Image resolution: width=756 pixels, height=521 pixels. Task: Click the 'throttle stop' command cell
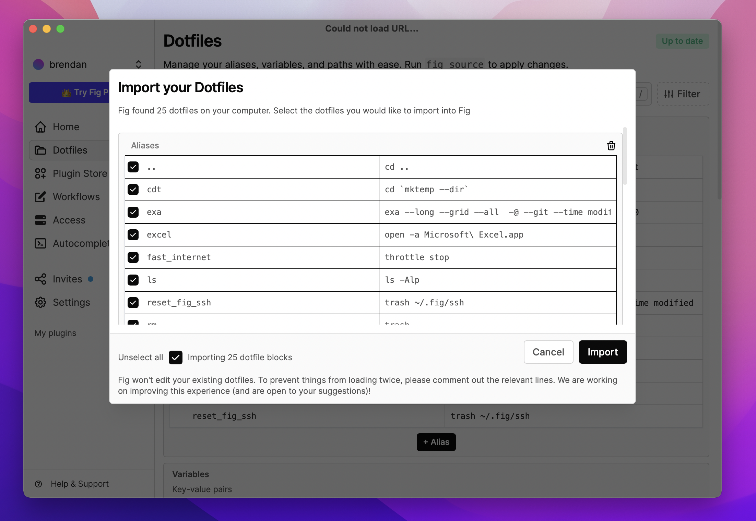pyautogui.click(x=497, y=257)
